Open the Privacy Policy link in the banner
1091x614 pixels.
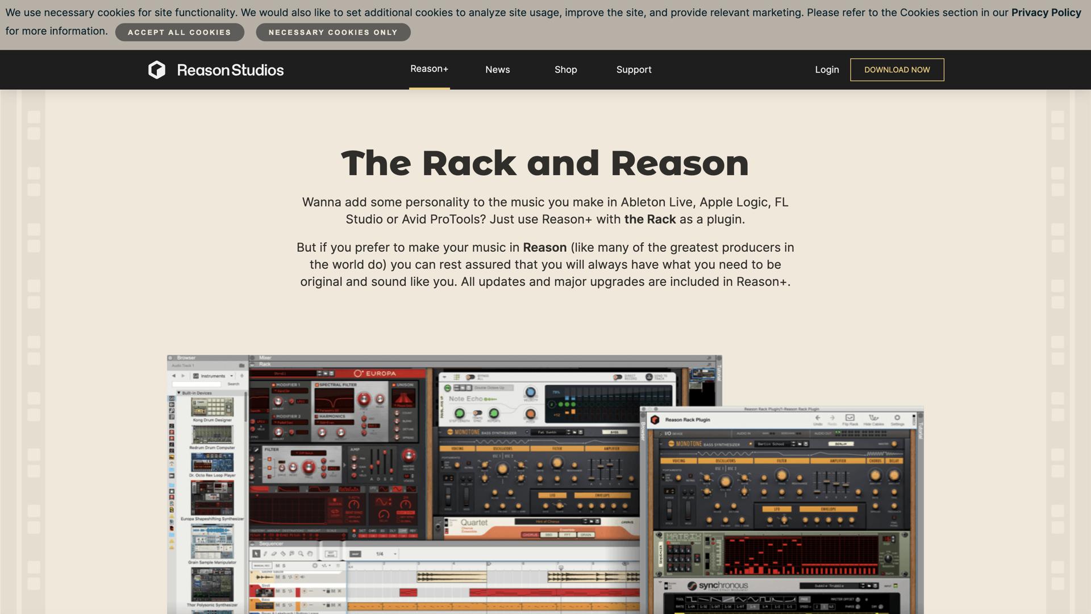tap(1046, 12)
